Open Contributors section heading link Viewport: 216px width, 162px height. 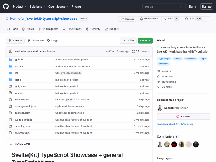coord(168,136)
